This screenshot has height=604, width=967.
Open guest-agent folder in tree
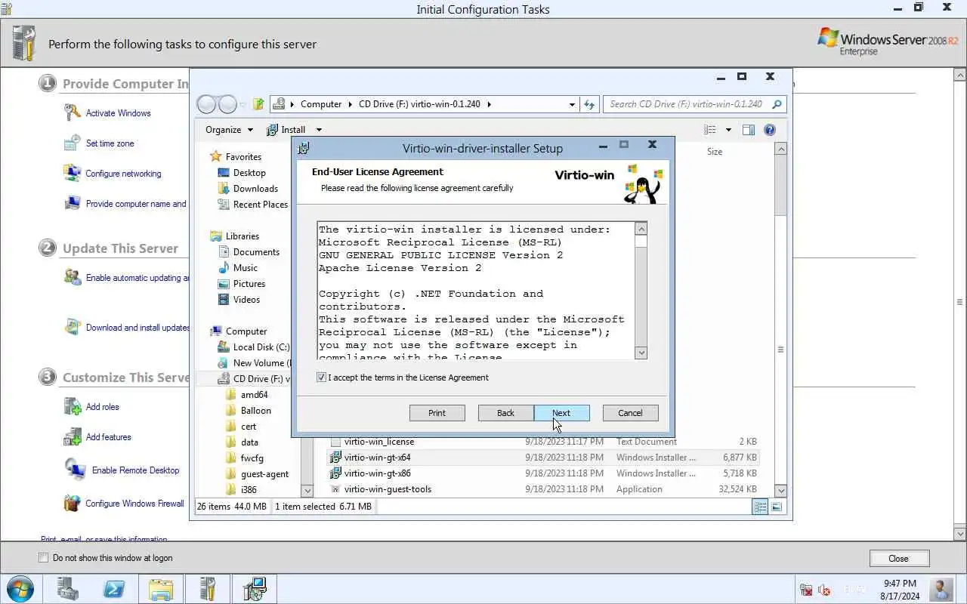coord(264,474)
